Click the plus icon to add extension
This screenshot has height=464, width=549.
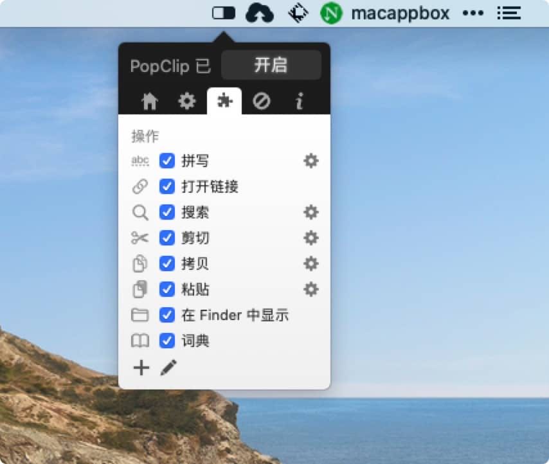[x=141, y=368]
